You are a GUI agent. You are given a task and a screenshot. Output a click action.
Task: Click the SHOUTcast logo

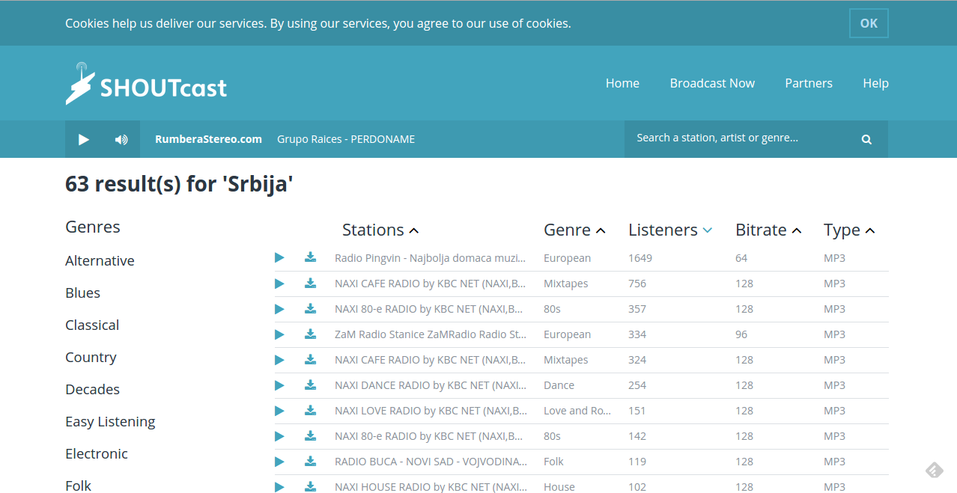146,84
